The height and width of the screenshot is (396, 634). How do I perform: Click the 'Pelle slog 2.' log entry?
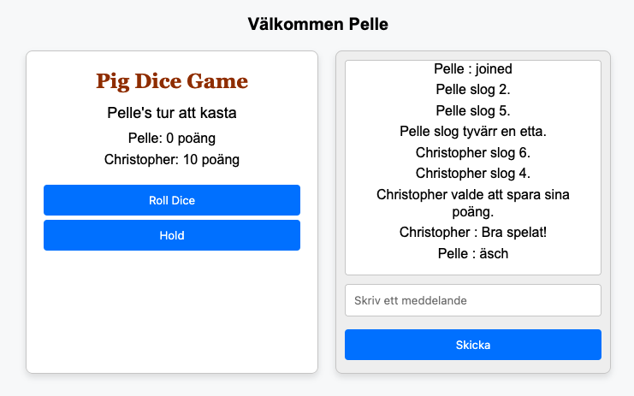pos(472,89)
